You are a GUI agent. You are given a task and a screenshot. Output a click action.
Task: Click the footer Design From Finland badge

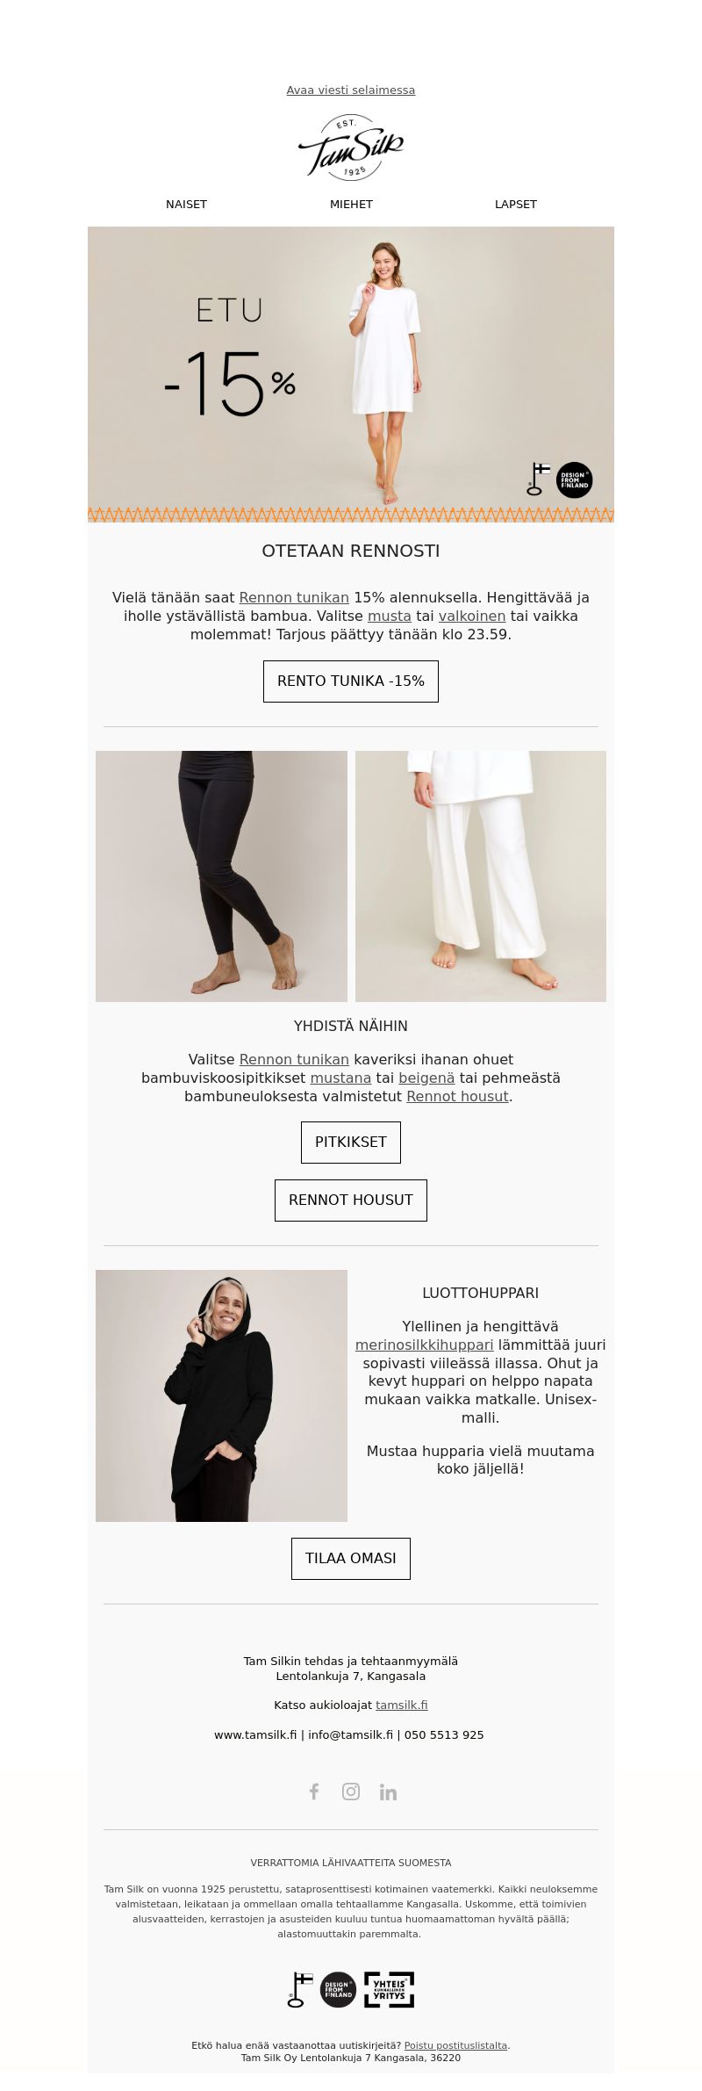(338, 1990)
